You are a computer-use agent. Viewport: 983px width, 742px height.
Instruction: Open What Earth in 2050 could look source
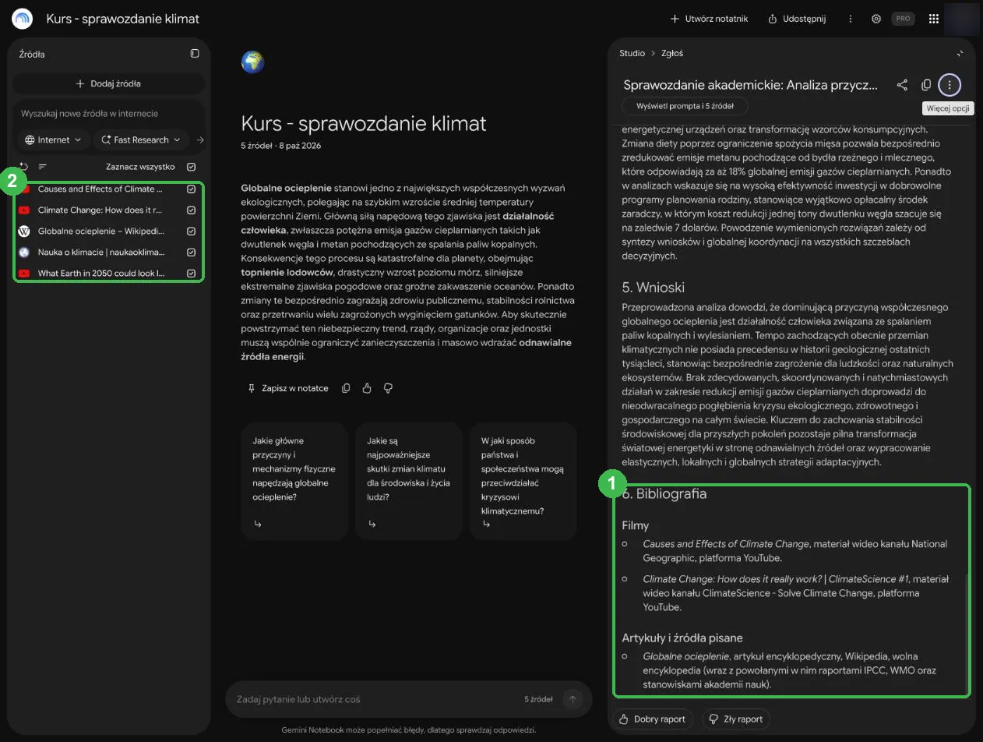coord(101,274)
